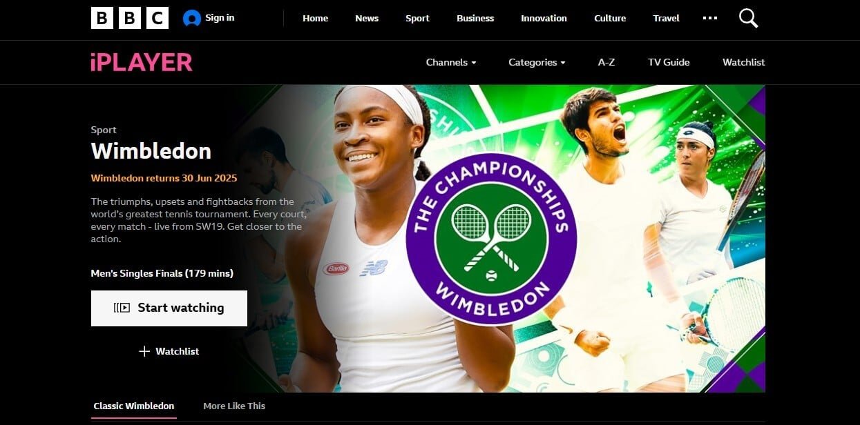Image resolution: width=860 pixels, height=425 pixels.
Task: Click play icon inside Start watching button
Action: 122,308
